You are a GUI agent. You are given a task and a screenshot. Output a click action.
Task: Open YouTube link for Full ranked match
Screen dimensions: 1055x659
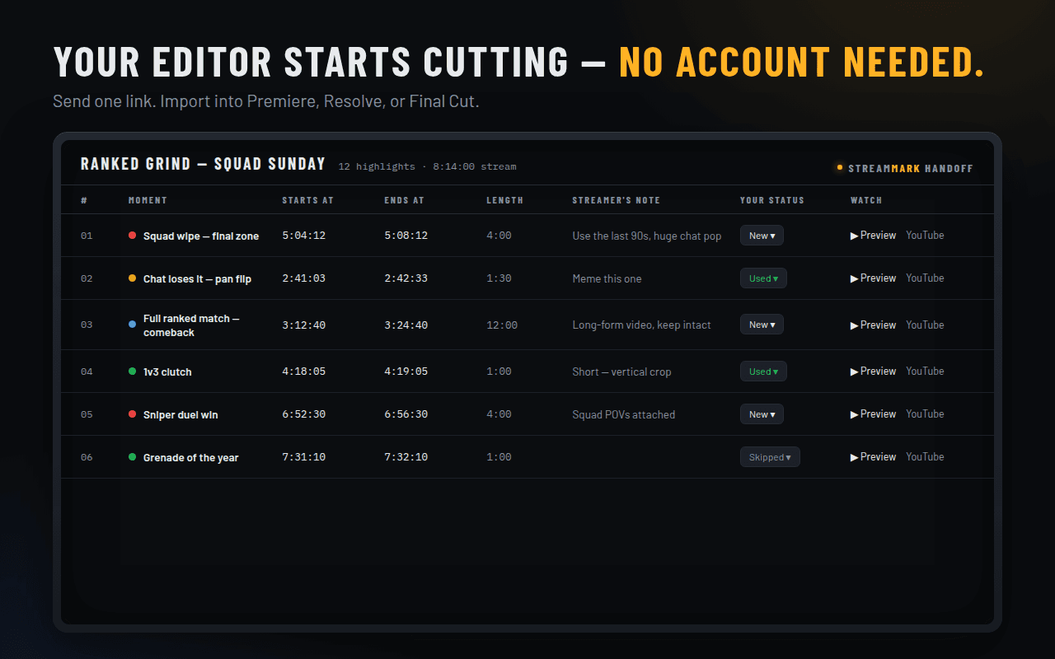pyautogui.click(x=925, y=325)
